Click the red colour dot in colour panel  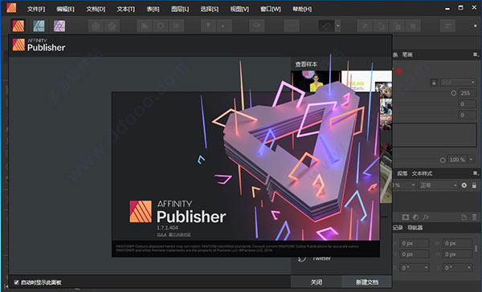pos(398,71)
